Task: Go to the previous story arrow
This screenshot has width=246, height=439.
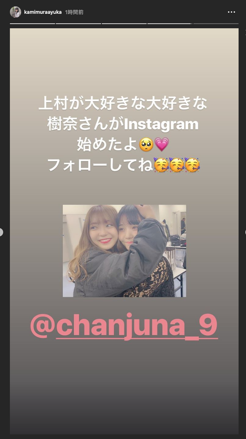Action: click(1, 232)
